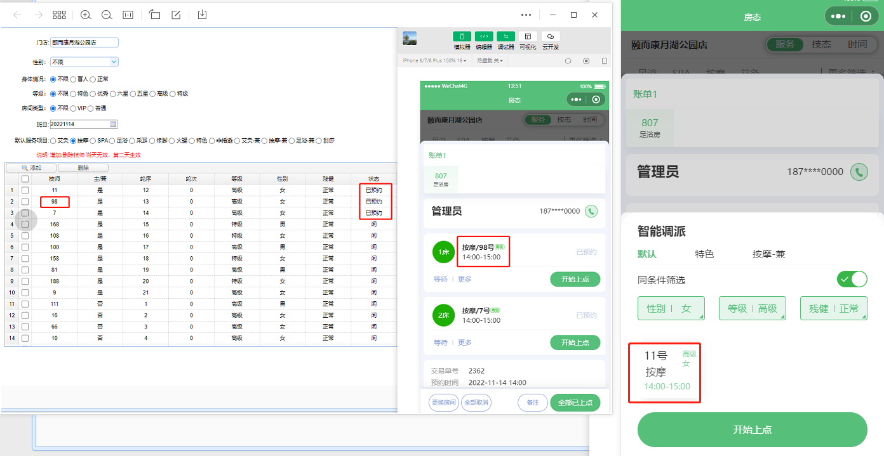Click the forward arrow in the viewer toolbar
The width and height of the screenshot is (884, 456).
(x=38, y=15)
